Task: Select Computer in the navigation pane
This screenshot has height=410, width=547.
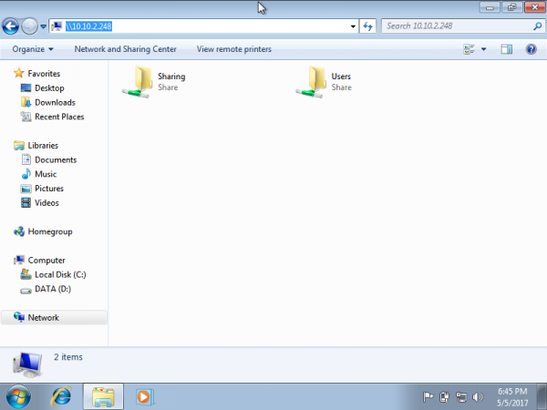Action: (46, 260)
